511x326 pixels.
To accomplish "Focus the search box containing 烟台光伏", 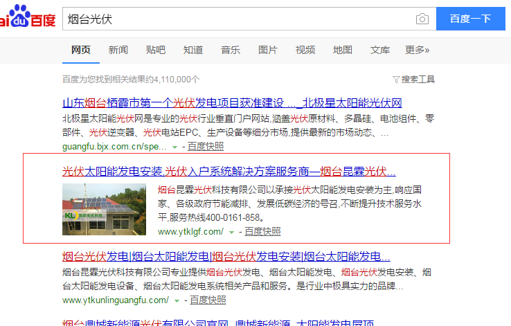I will (x=235, y=19).
